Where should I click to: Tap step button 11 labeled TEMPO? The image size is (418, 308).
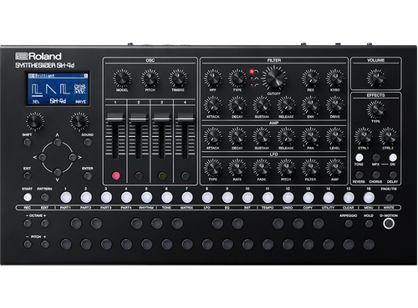[x=268, y=197]
